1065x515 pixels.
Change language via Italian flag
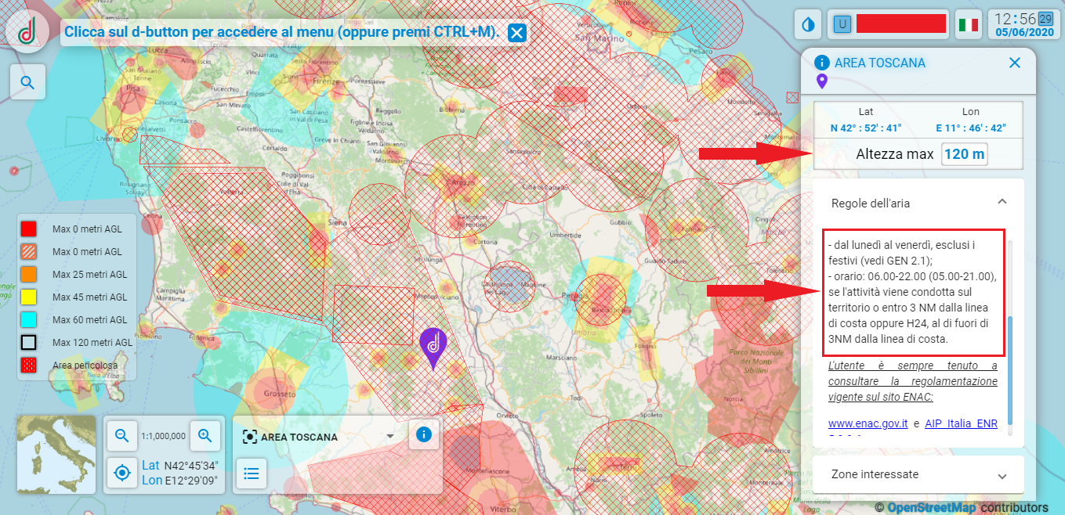[969, 24]
